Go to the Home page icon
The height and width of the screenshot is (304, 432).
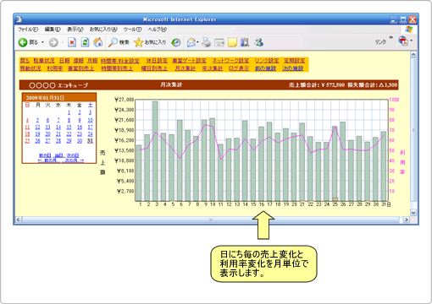(x=98, y=42)
